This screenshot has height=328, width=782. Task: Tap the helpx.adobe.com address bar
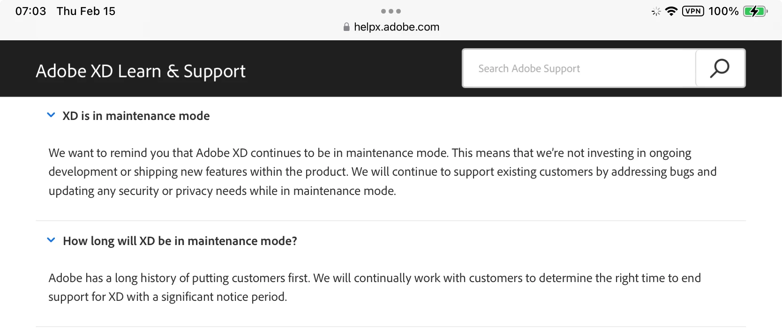click(x=391, y=27)
